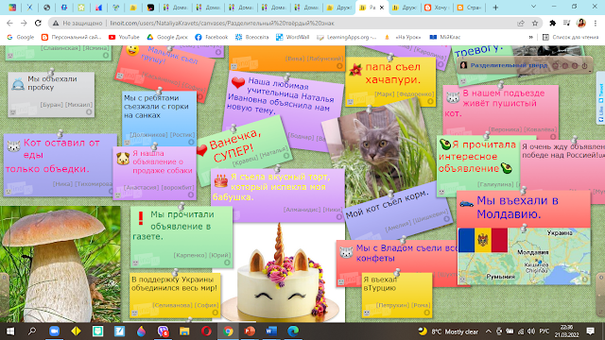Click the share page icon in address bar
The height and width of the screenshot is (340, 605).
point(521,23)
